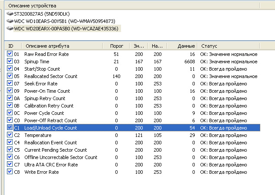
Task: Toggle the Current Pending Sector Count checkbox
Action: click(x=10, y=149)
